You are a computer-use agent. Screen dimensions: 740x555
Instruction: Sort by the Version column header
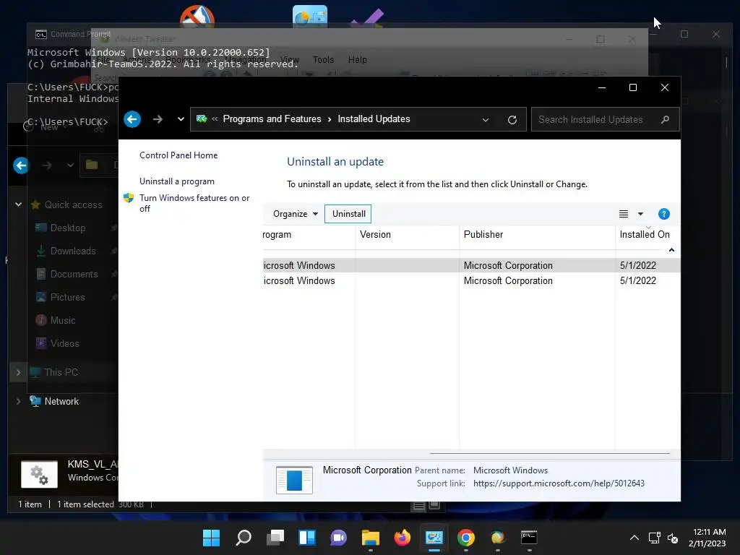407,235
